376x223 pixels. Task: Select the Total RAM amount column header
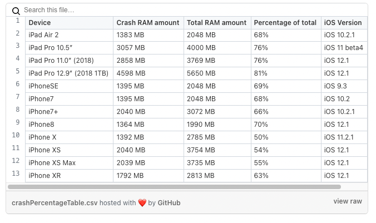coord(217,23)
